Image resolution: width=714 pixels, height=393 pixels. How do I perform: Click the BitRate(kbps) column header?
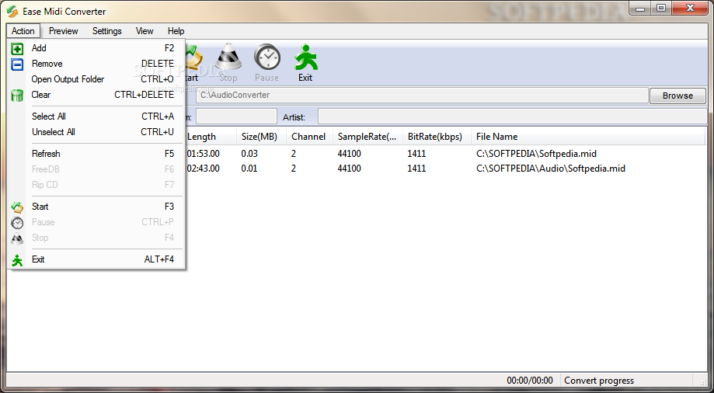click(x=437, y=137)
